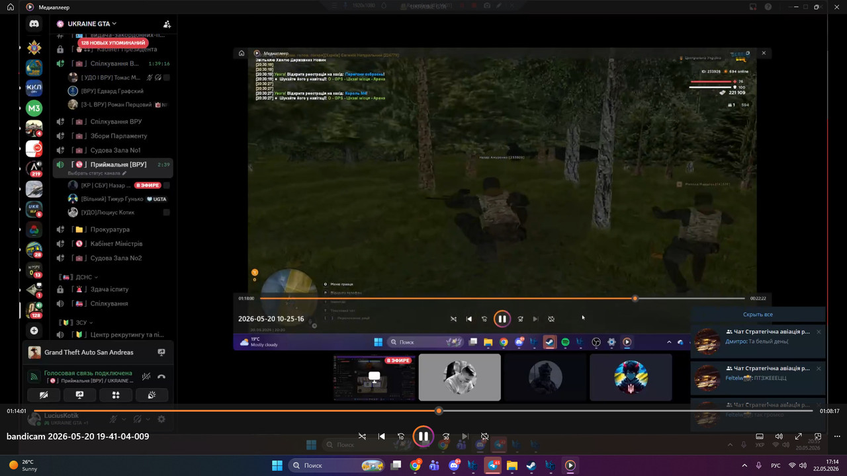
Task: Open Chrome from the taskbar
Action: tap(415, 465)
